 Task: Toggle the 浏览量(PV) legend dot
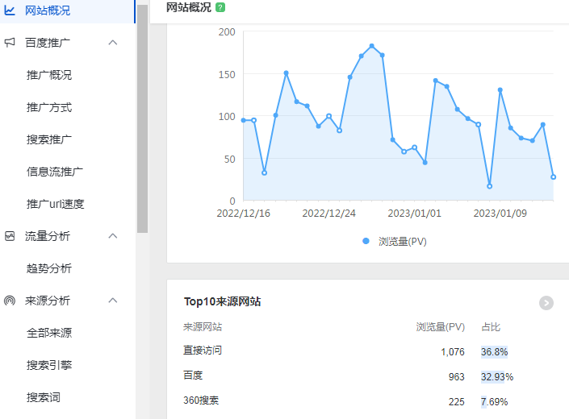tap(366, 241)
